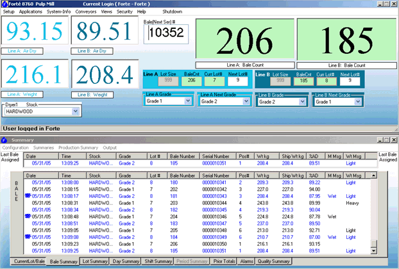The image size is (399, 269).
Task: Click bale list scrollbar down arrow
Action: (373, 251)
